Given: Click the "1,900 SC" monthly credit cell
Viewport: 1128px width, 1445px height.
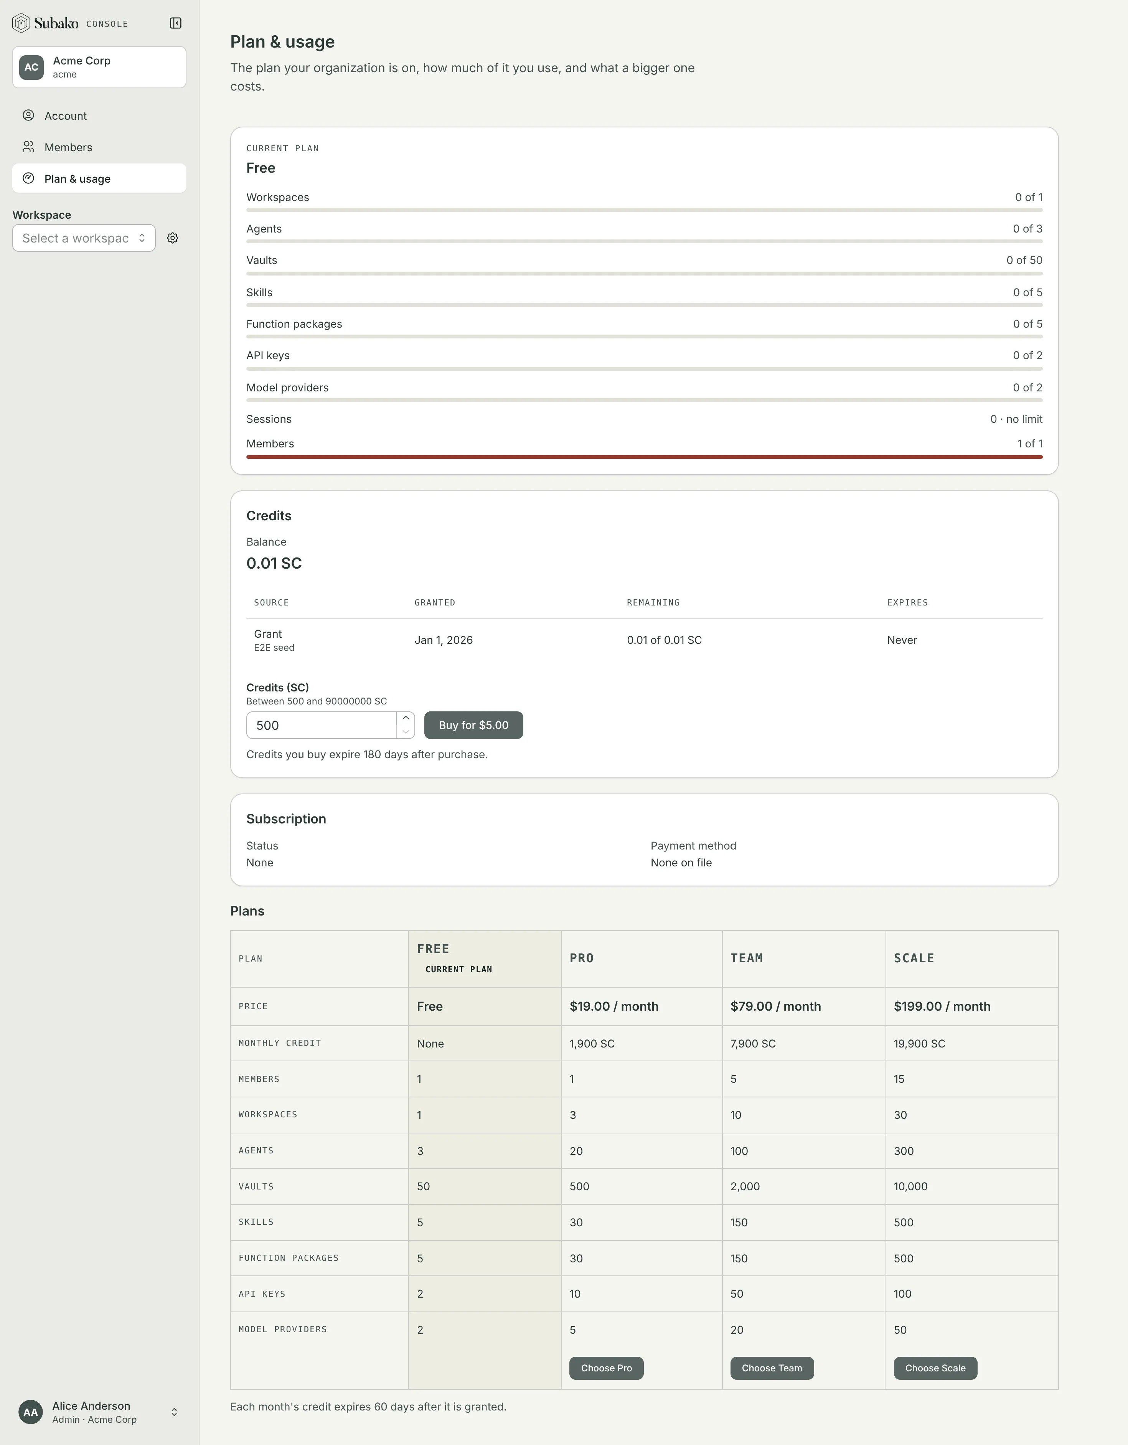Looking at the screenshot, I should click(x=592, y=1043).
